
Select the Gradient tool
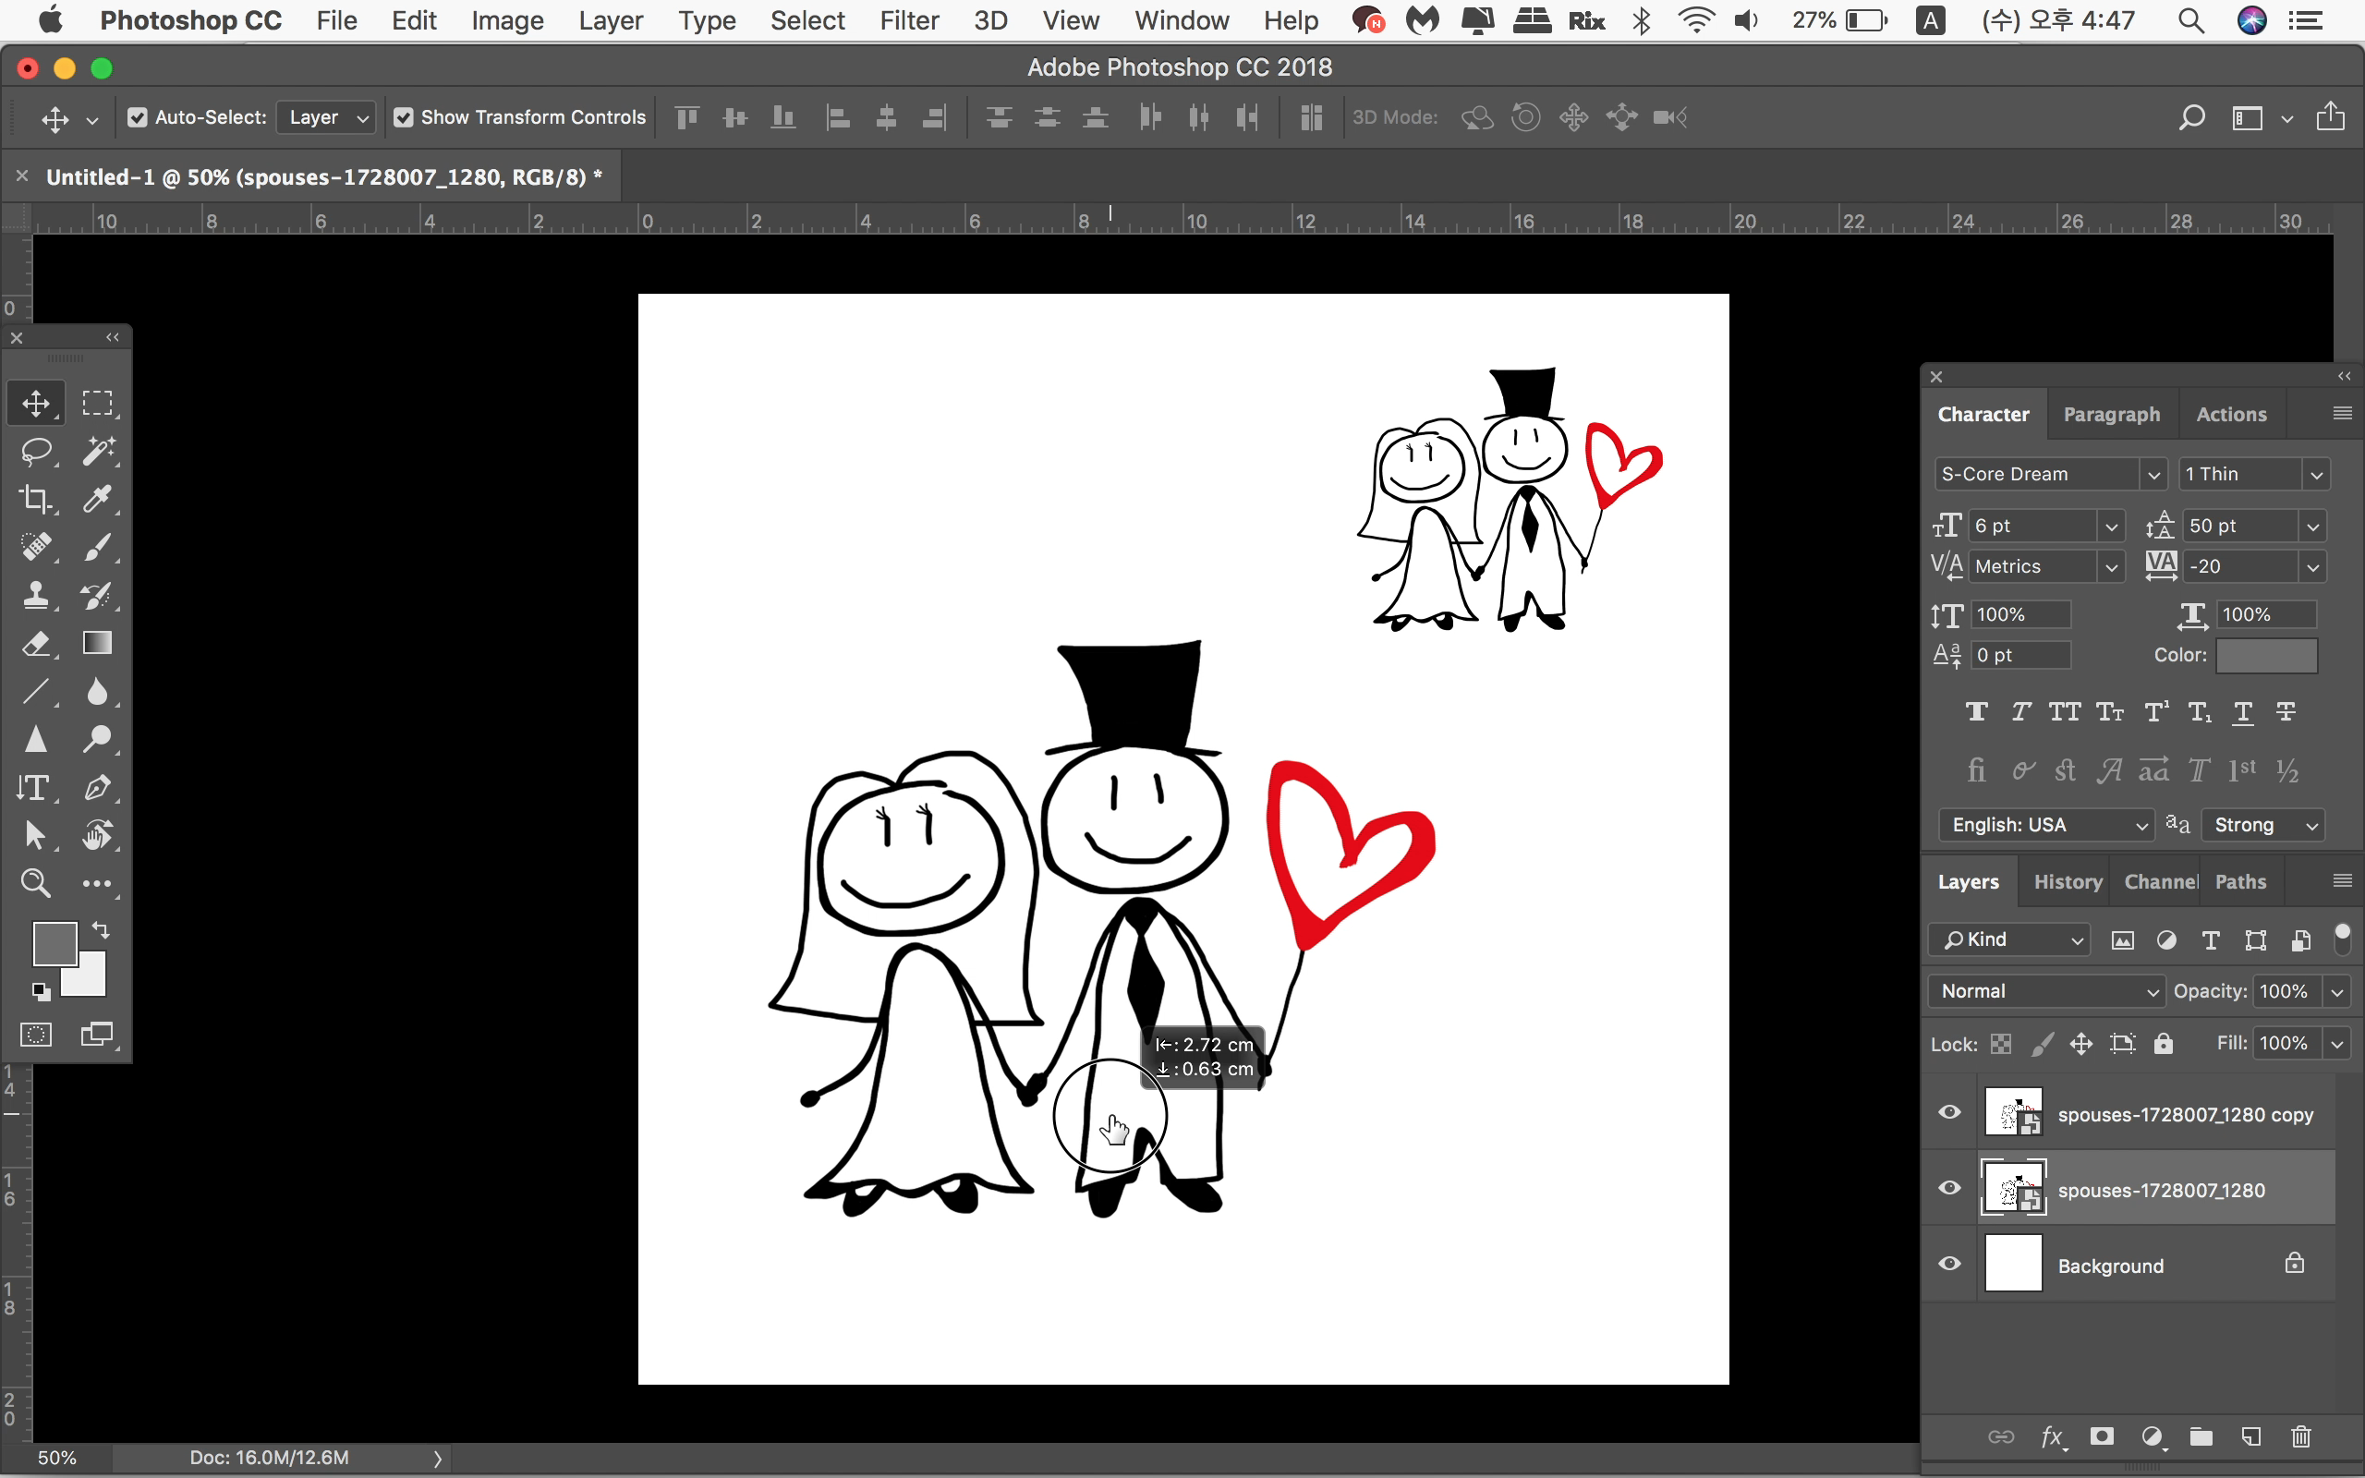(x=97, y=643)
